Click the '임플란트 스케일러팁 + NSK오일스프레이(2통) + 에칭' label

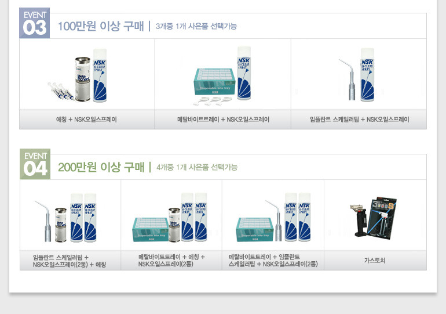pyautogui.click(x=70, y=261)
